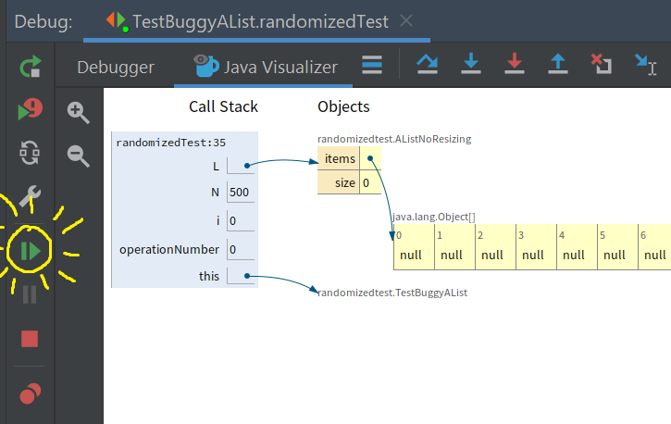Viewport: 671px width, 424px height.
Task: Resume program with green play button
Action: point(30,250)
